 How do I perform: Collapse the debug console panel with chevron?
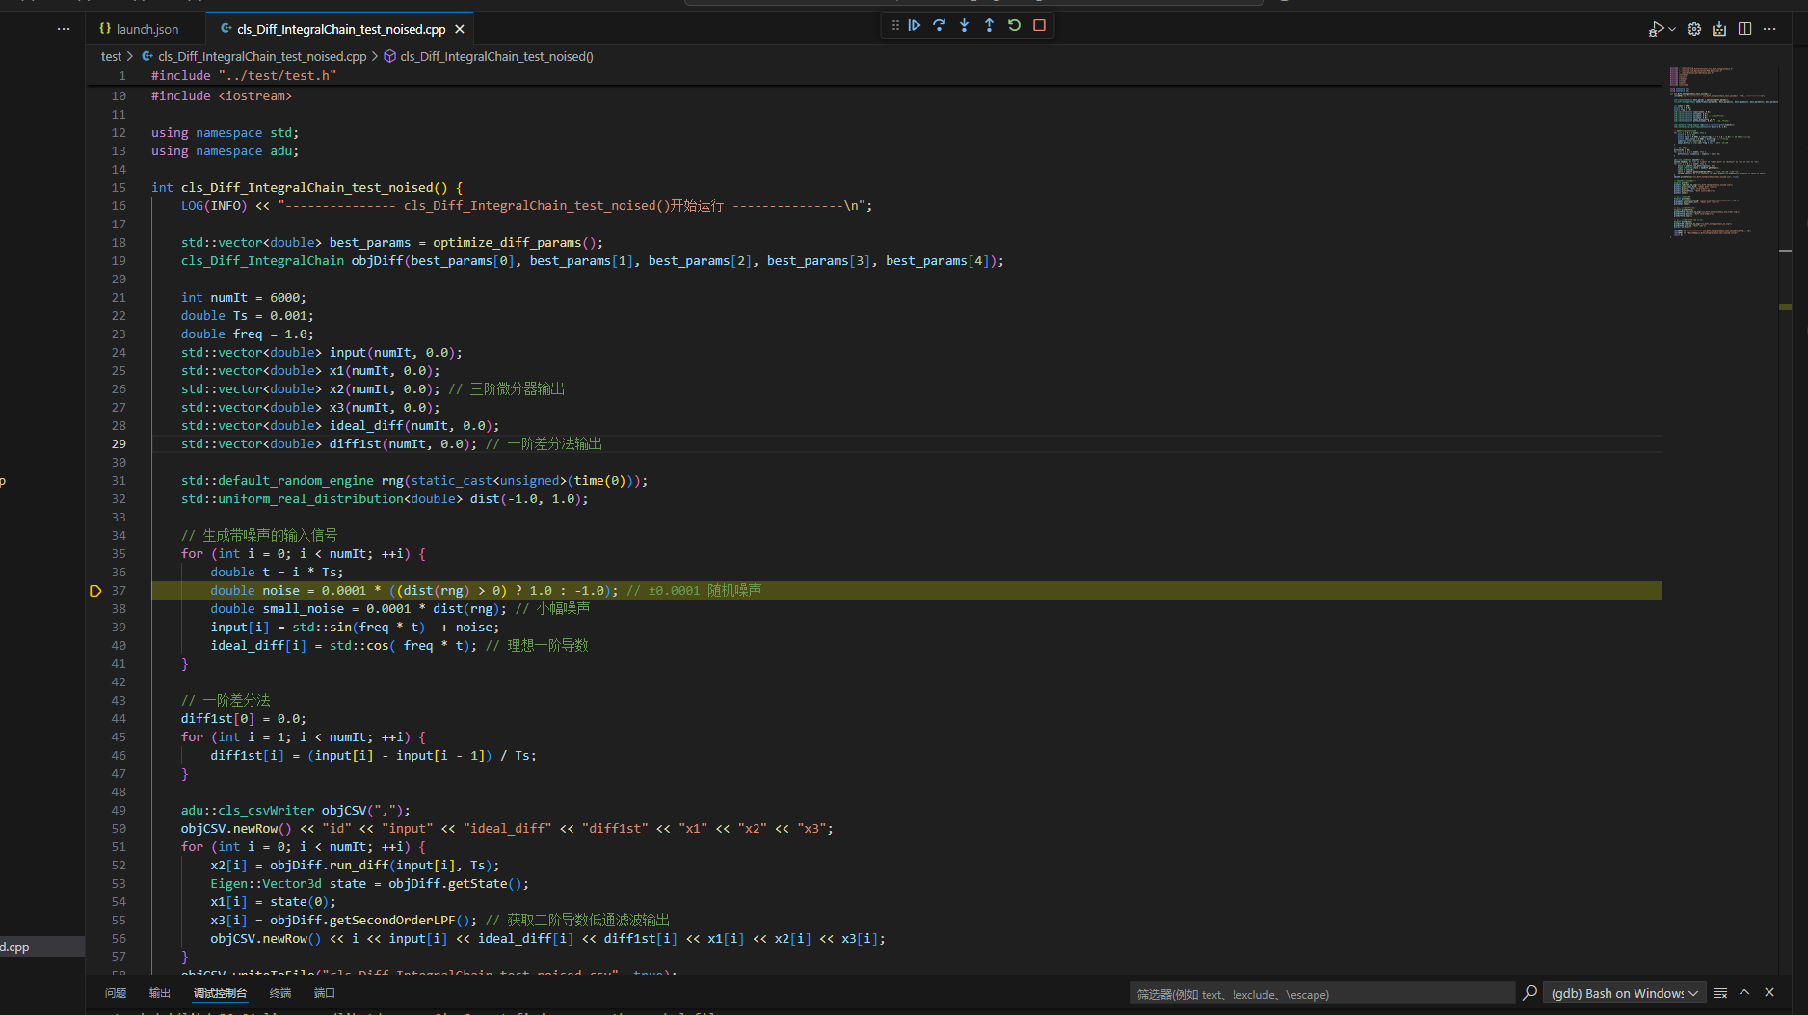[1744, 992]
